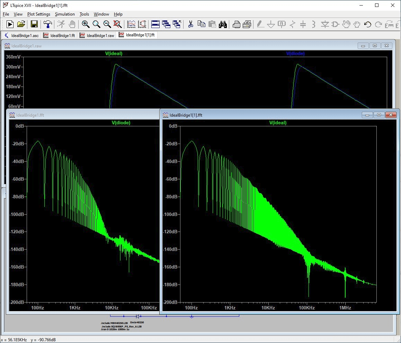Click V(diode) trace label in IdealBridge1.fft window
This screenshot has height=343, width=401.
(x=121, y=123)
